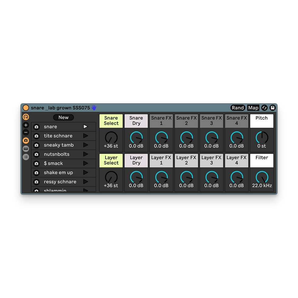The height and width of the screenshot is (298, 298).
Task: Click the Snare Dry macro knob
Action: pyautogui.click(x=136, y=137)
